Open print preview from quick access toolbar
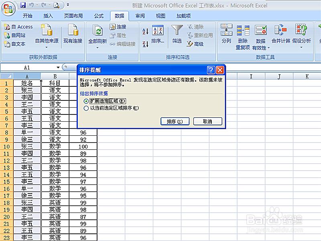The width and height of the screenshot is (321, 241). pos(56,5)
